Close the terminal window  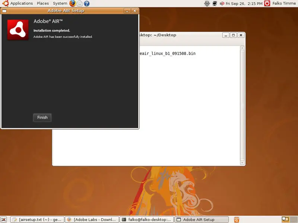click(x=241, y=35)
